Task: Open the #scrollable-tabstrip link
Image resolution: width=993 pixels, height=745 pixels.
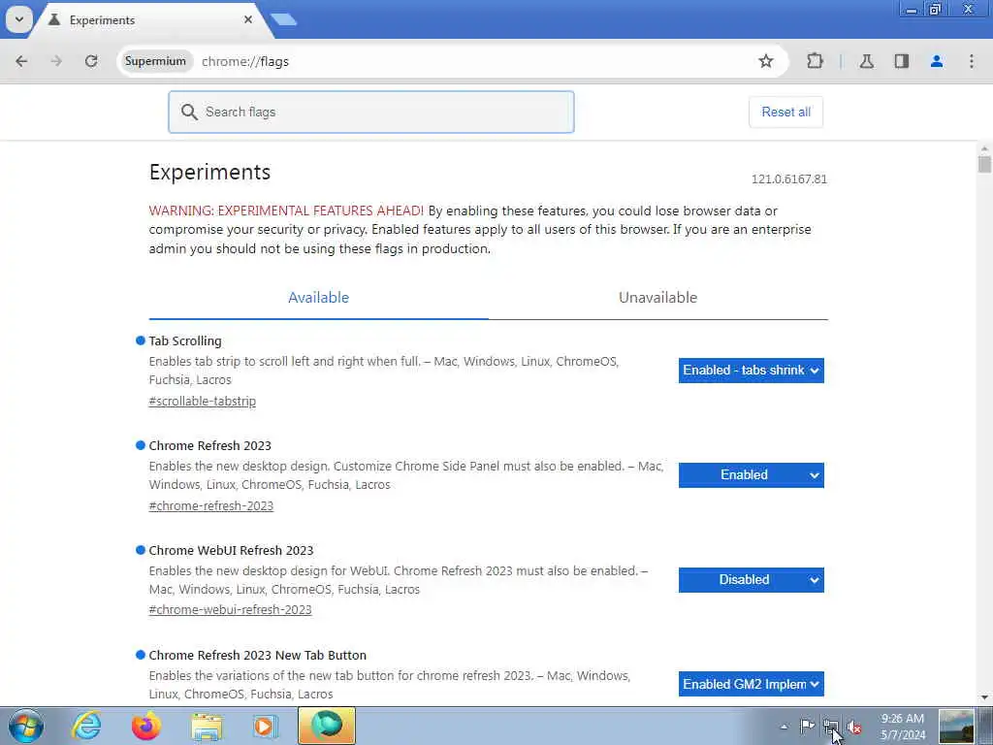Action: click(x=203, y=401)
